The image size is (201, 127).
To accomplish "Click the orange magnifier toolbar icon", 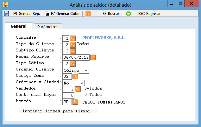I will click(88, 14).
